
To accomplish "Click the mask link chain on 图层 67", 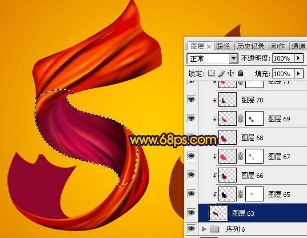I will (241, 156).
